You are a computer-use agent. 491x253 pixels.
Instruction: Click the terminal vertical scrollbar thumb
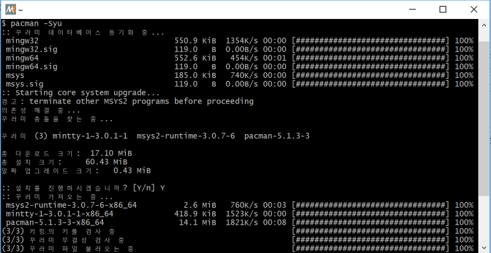pos(484,118)
